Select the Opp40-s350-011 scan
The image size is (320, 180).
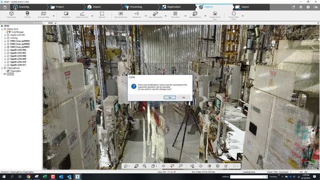coord(18,65)
